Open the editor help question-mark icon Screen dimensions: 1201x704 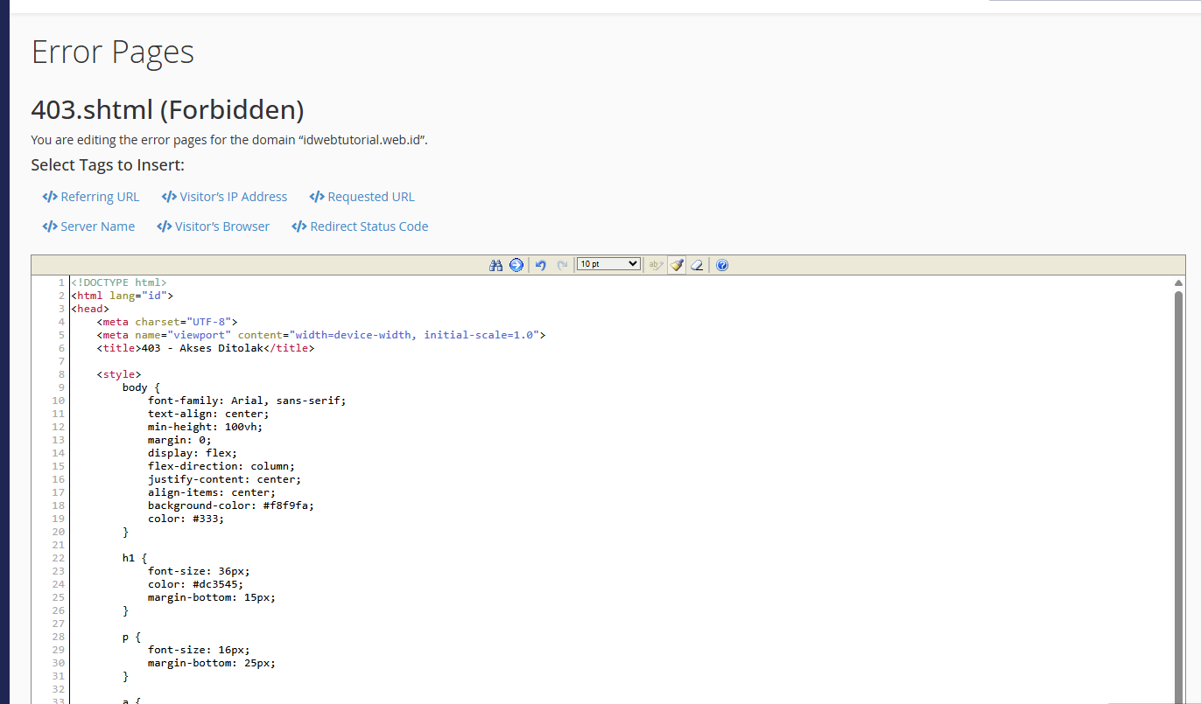pos(722,265)
